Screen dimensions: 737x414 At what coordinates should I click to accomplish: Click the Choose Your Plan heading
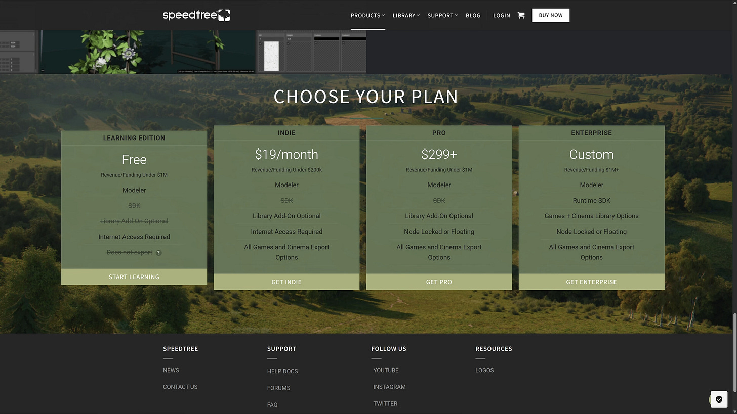pyautogui.click(x=366, y=97)
